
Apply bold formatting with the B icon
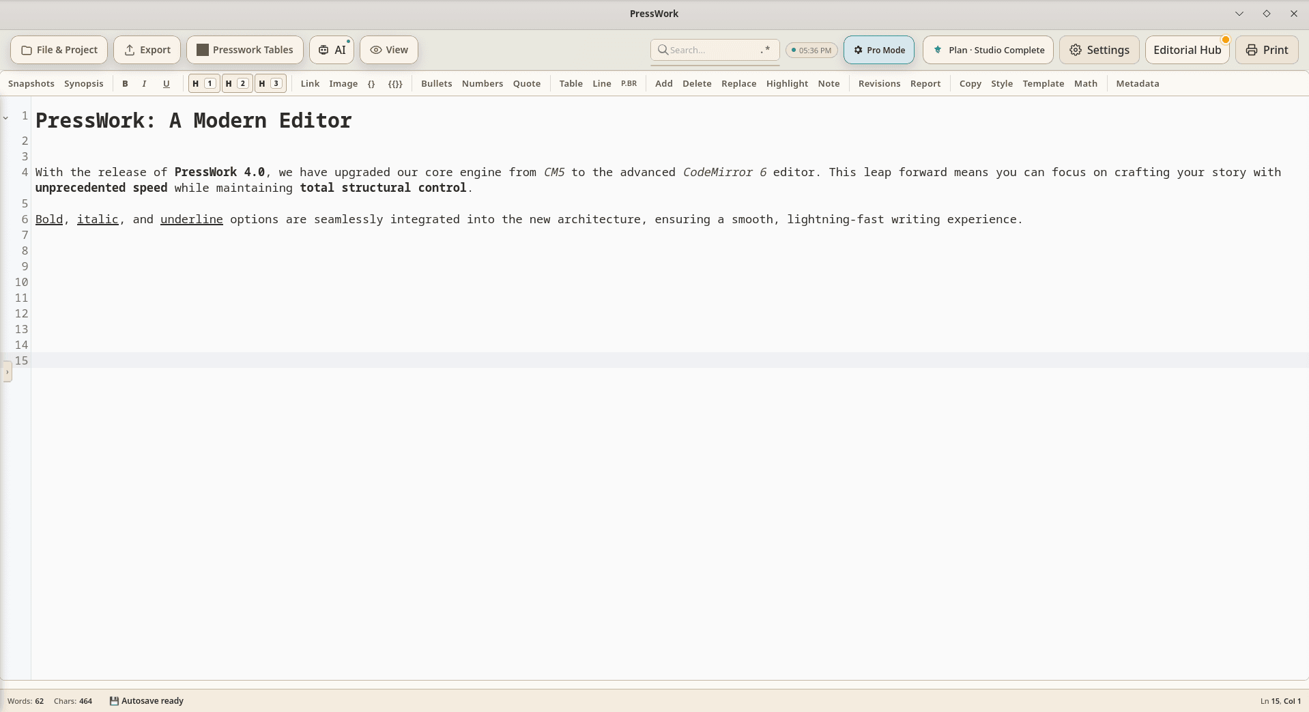125,83
